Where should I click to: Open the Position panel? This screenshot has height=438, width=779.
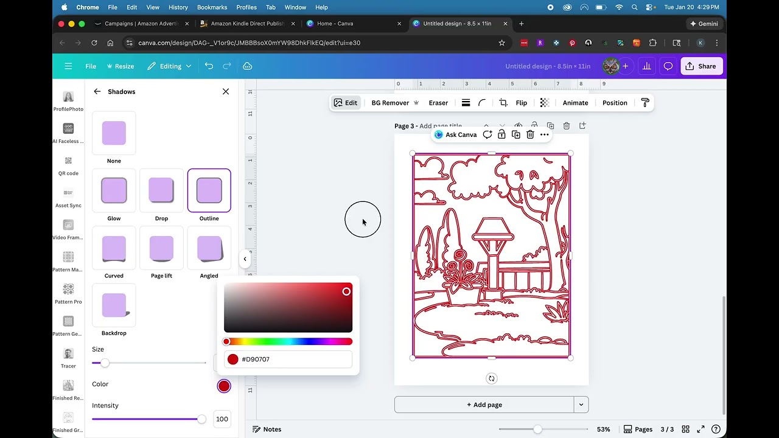pos(615,103)
